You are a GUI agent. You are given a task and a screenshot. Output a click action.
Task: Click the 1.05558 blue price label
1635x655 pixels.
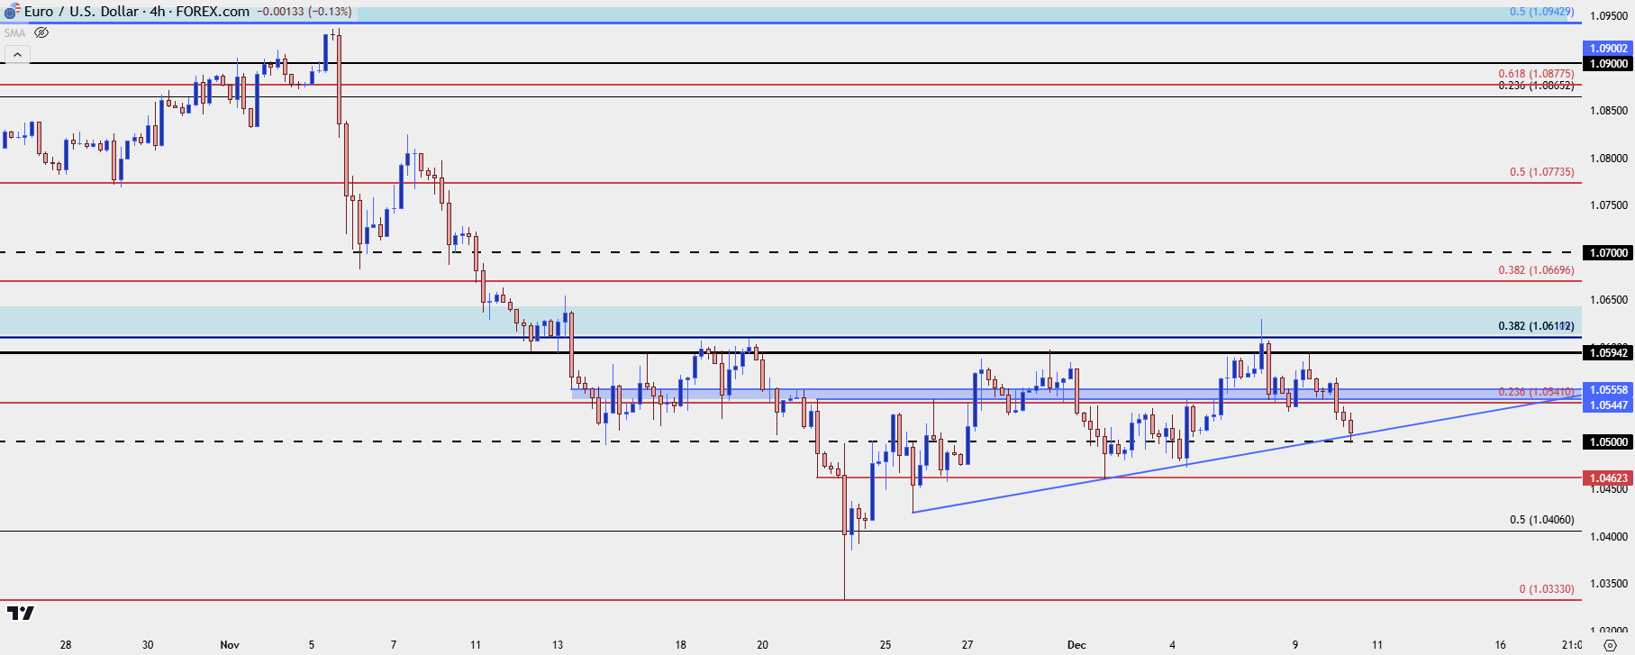pos(1608,390)
